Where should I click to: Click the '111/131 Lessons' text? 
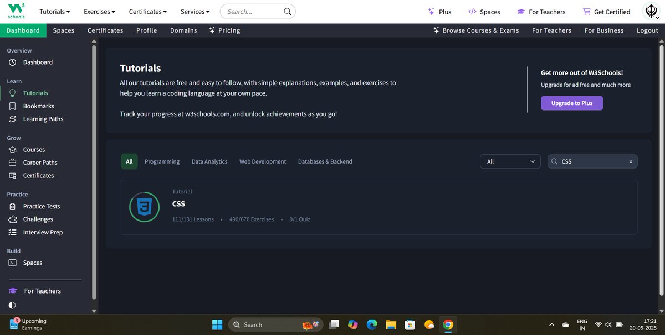193,219
